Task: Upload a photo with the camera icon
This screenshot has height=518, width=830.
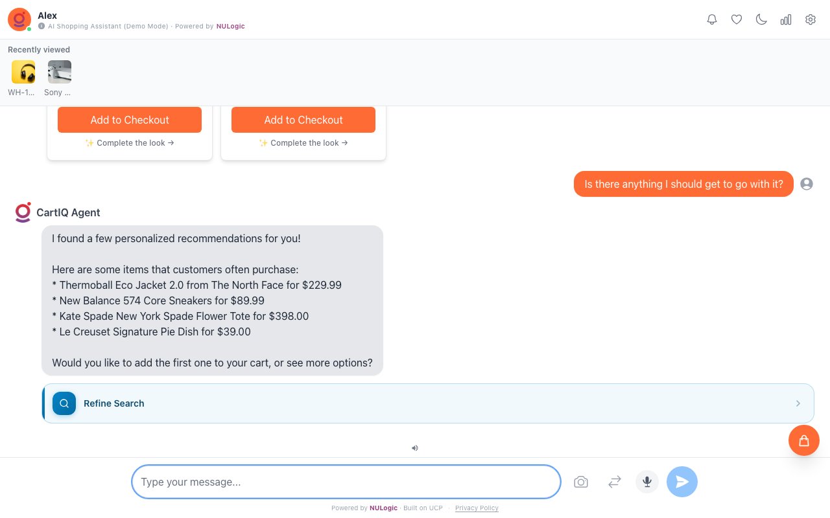Action: click(581, 482)
